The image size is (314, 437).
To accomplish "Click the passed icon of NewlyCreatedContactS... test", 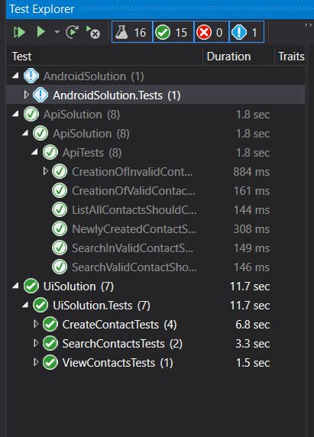I will tap(60, 228).
